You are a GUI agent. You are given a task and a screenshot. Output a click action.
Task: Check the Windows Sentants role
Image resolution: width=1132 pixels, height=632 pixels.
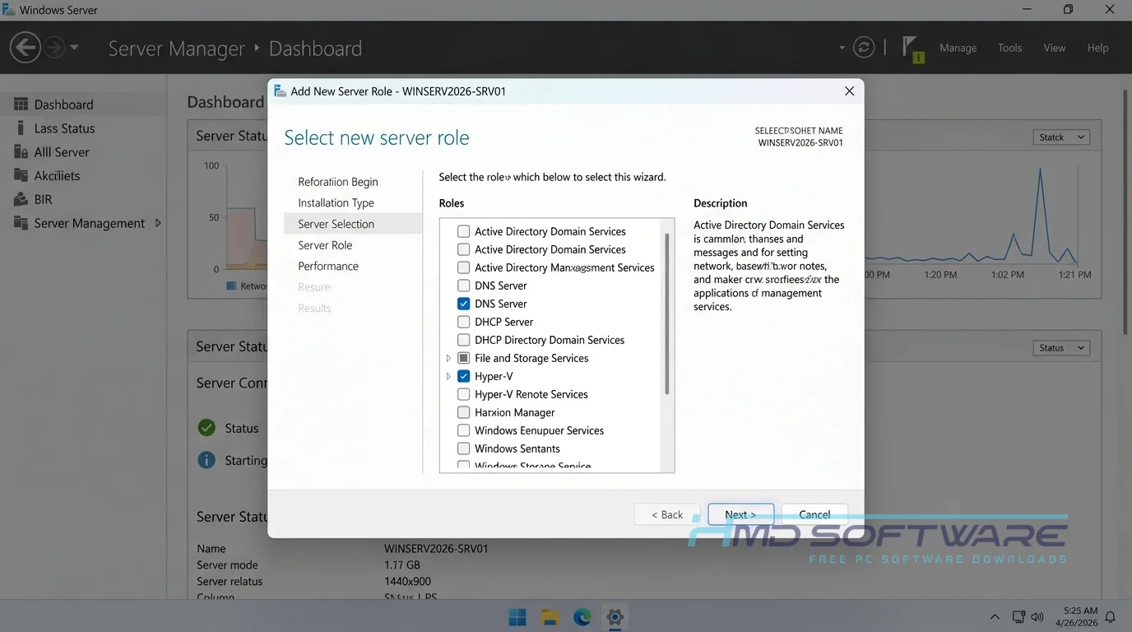coord(463,448)
